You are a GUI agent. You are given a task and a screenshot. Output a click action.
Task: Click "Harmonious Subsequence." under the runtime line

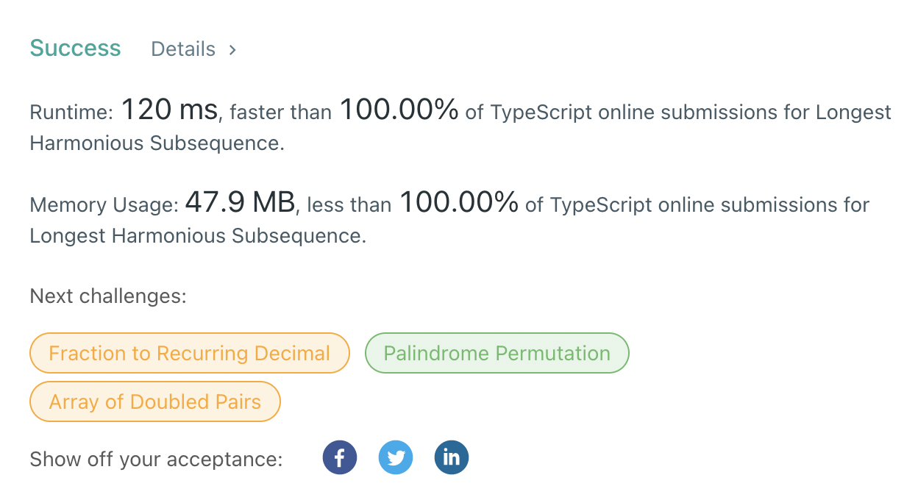157,143
